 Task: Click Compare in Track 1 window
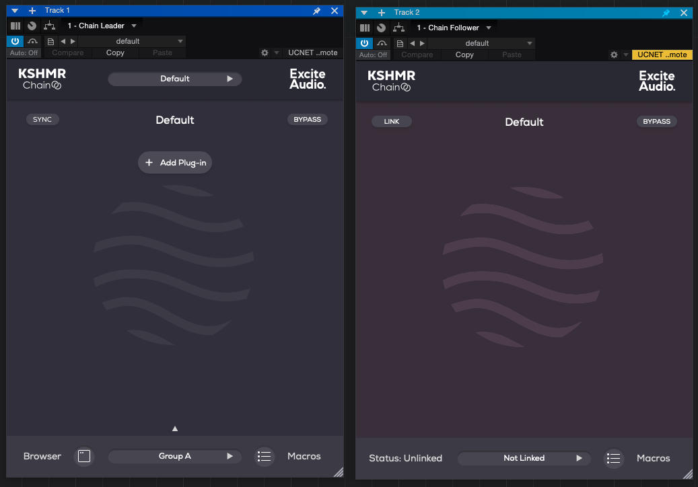coord(68,52)
